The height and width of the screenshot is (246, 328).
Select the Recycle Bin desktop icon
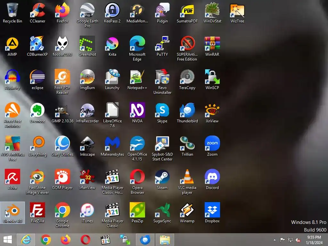tap(12, 13)
